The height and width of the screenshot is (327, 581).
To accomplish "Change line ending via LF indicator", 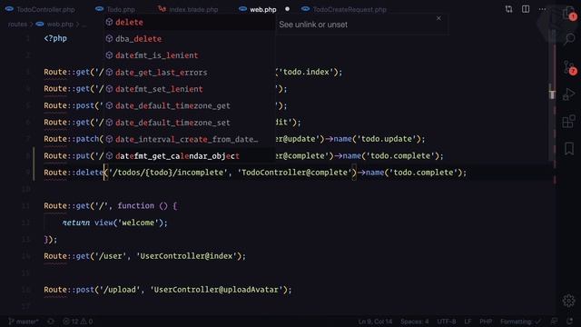I will click(468, 322).
